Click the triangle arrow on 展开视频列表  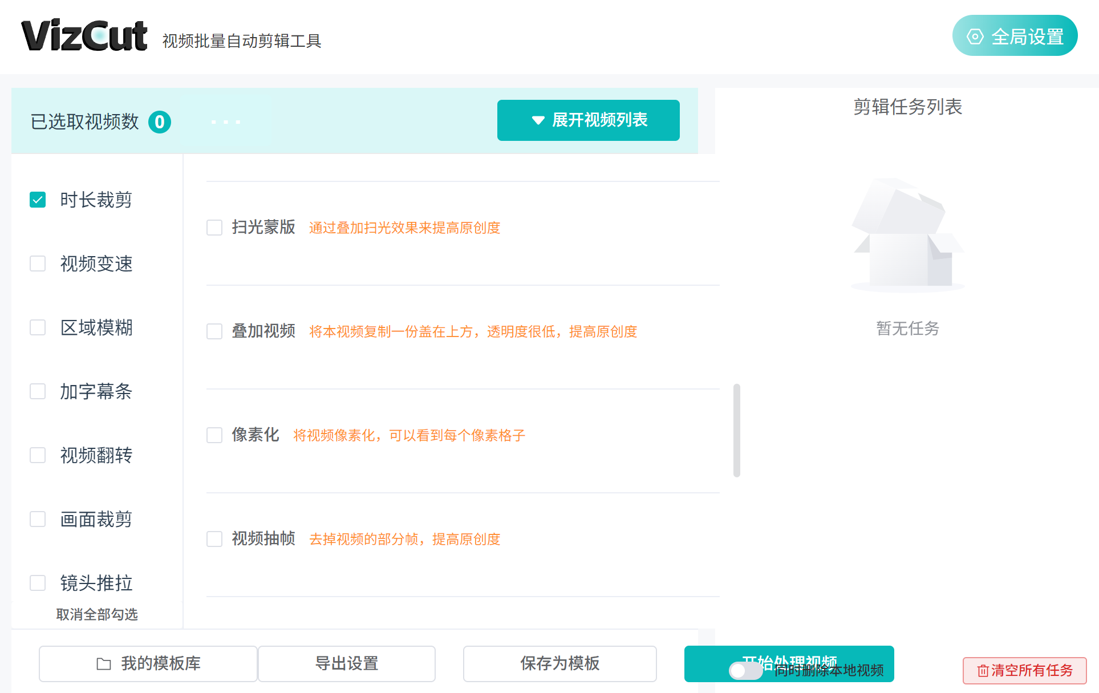(x=537, y=120)
